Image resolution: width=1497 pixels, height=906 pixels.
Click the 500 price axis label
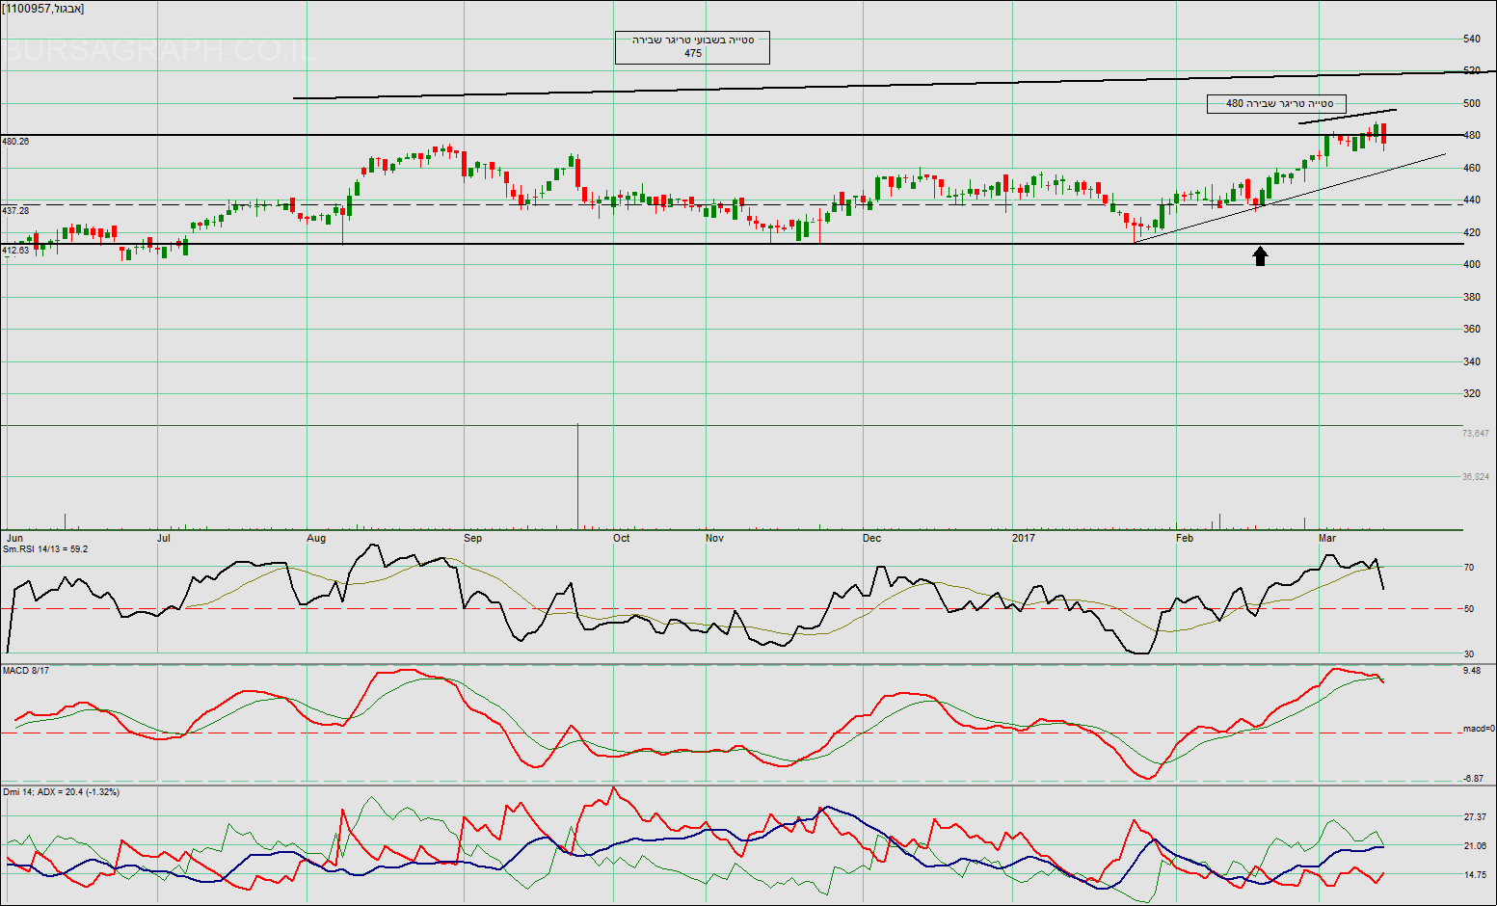tap(1472, 103)
